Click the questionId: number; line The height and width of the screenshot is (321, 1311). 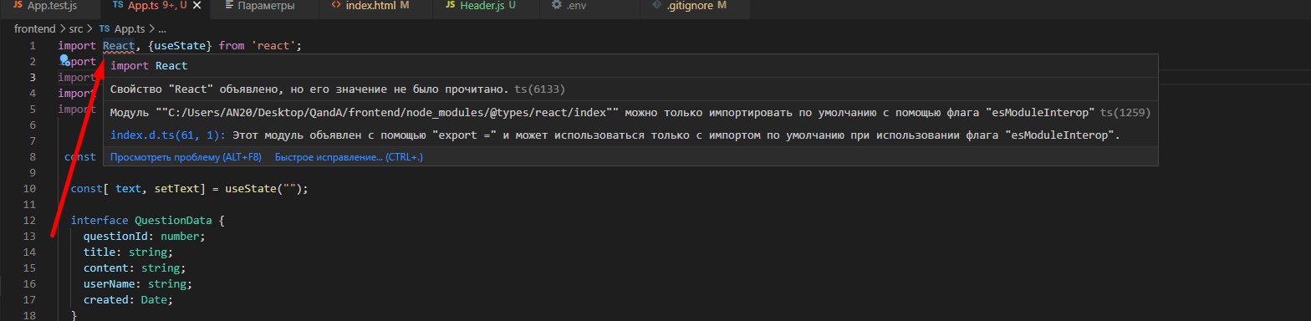(144, 237)
